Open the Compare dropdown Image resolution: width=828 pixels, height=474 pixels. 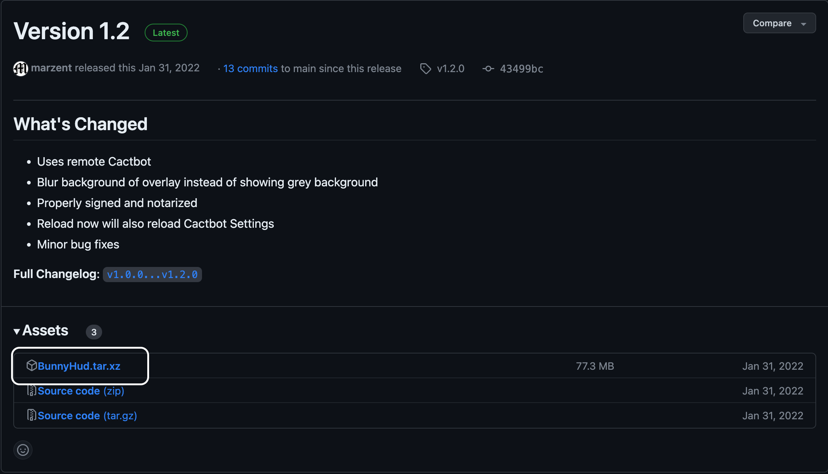[x=772, y=23]
